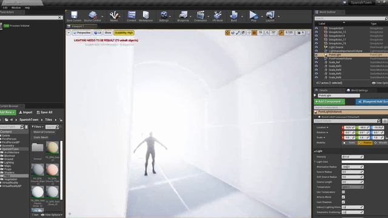Open the Help menu
Viewport: 388px width, 218px height.
(27, 8)
